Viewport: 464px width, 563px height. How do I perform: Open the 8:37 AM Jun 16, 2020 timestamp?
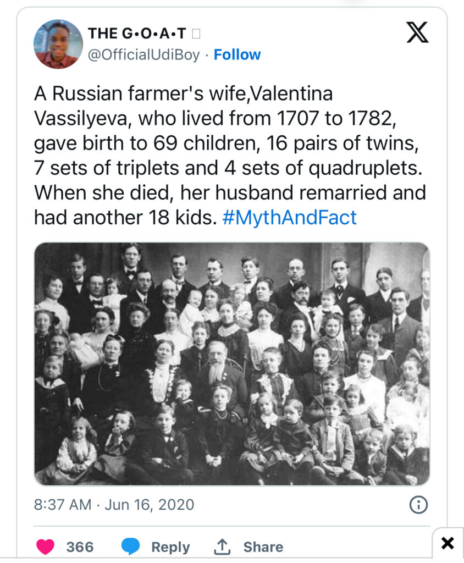coord(114,505)
